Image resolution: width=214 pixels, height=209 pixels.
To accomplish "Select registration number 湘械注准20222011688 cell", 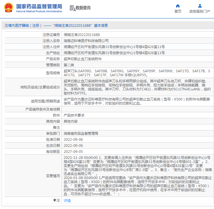I will point(82,35).
